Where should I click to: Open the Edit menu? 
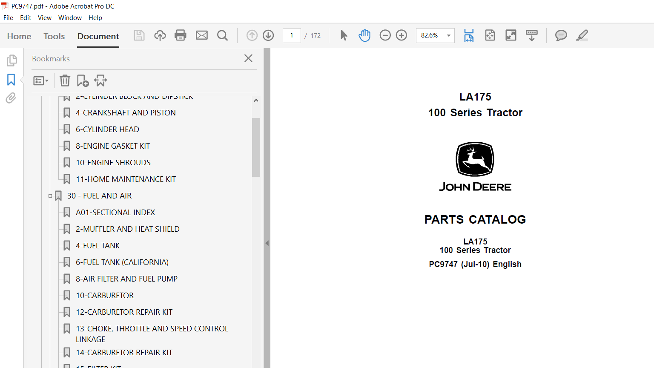point(26,18)
